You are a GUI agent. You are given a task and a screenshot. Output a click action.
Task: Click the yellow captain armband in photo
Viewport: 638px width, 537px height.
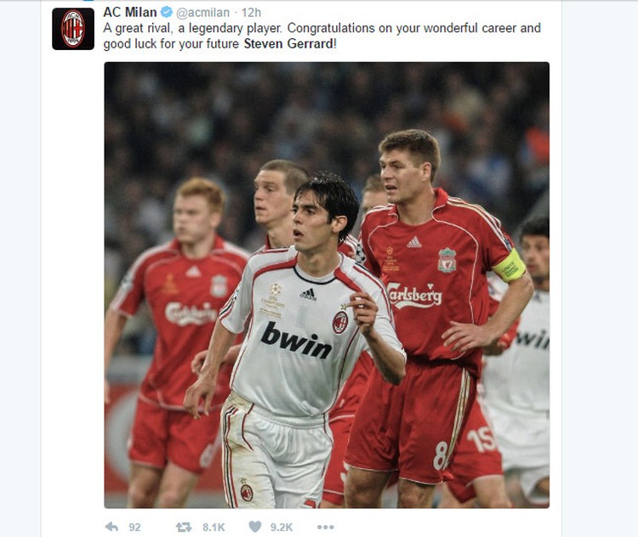click(509, 265)
